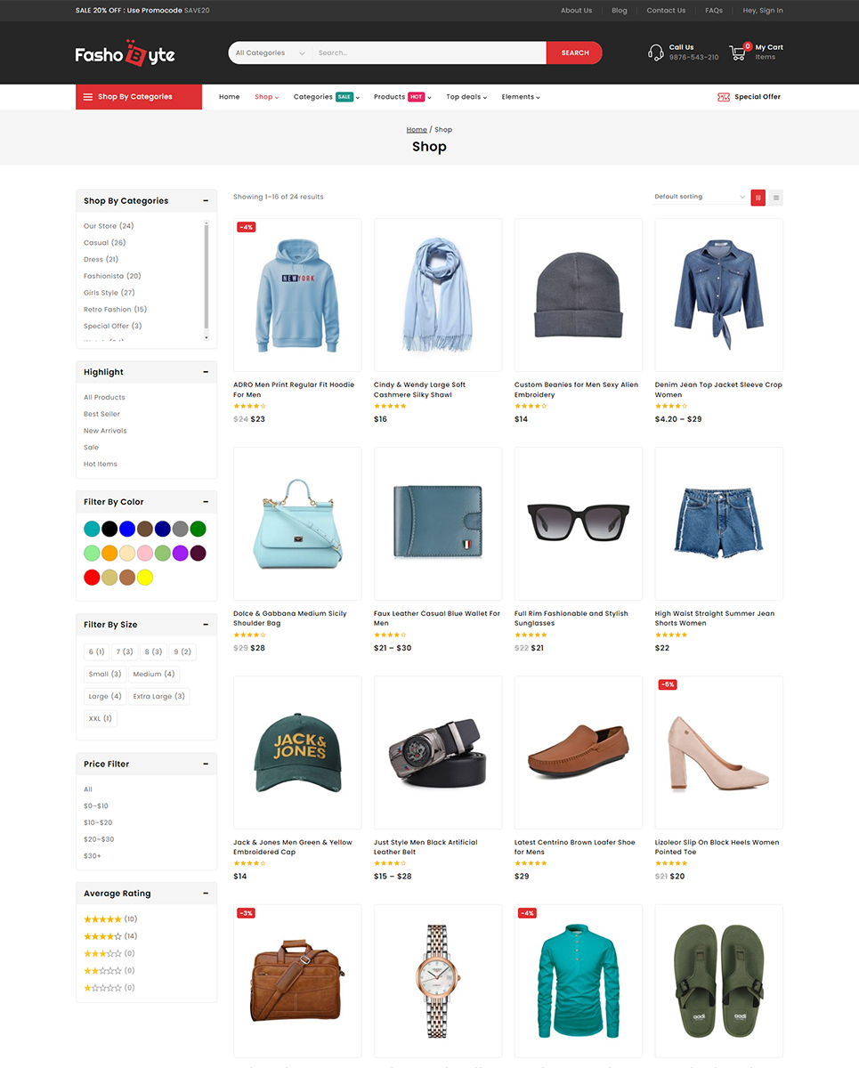This screenshot has height=1068, width=859.
Task: Switch to list view layout
Action: click(x=776, y=198)
